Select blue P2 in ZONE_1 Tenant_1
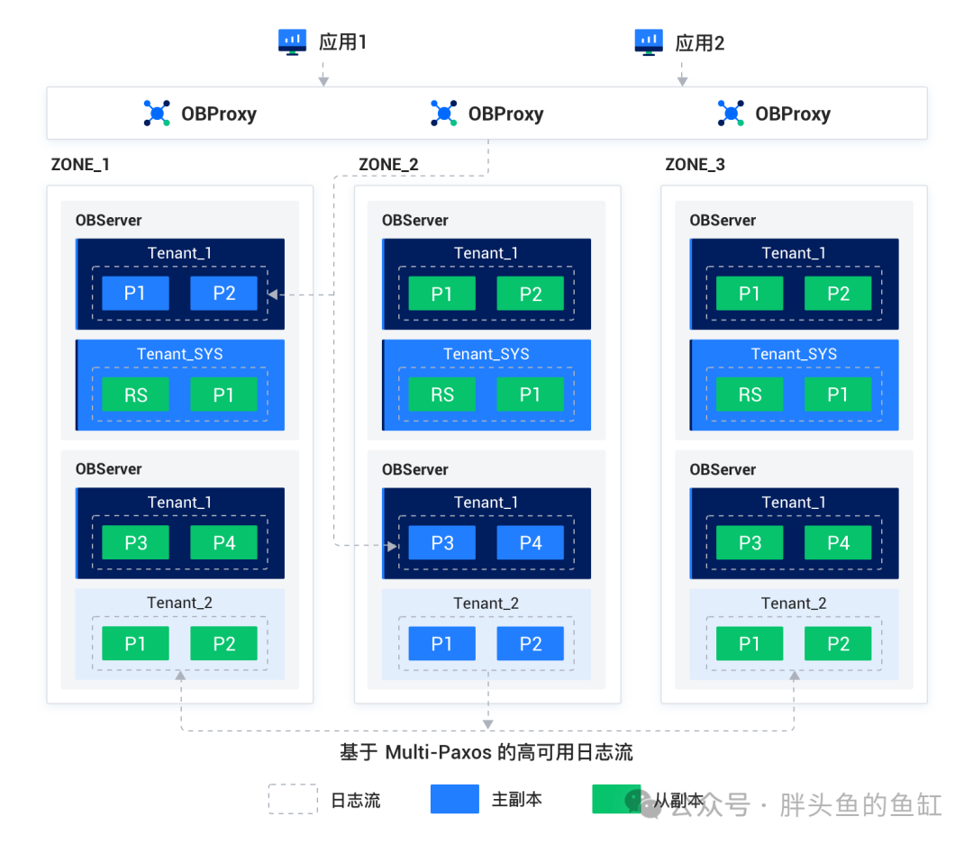This screenshot has width=973, height=844. pyautogui.click(x=223, y=293)
